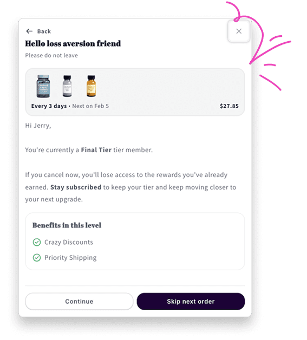The image size is (307, 340).
Task: Click the bold Final Tier text
Action: tap(96, 150)
